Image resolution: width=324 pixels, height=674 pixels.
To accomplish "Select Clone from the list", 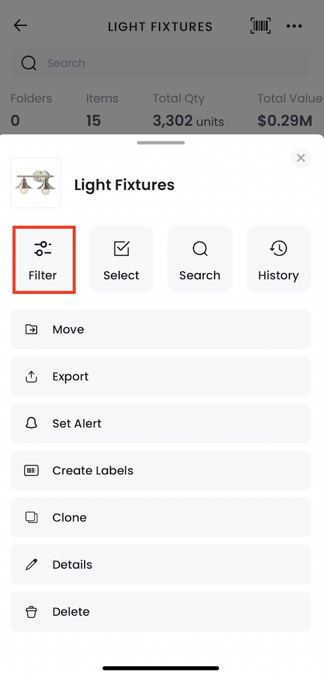I will point(160,518).
